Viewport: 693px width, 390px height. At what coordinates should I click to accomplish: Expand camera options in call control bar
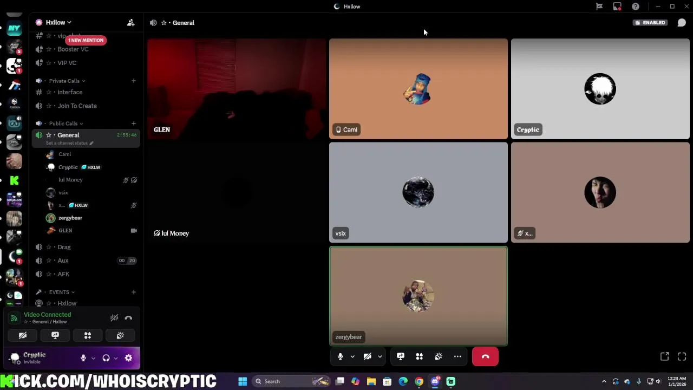(x=380, y=356)
